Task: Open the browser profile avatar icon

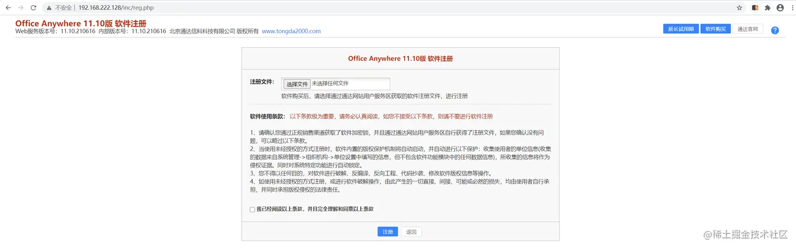Action: pos(780,8)
